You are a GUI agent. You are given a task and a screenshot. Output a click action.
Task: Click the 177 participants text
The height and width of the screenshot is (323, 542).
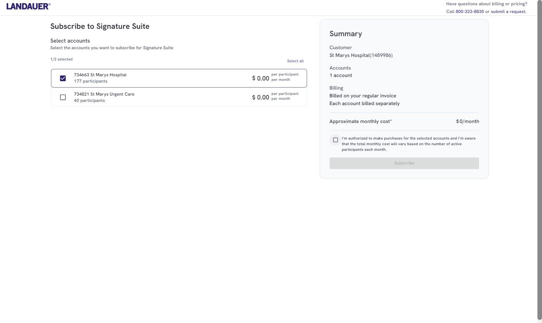[91, 81]
